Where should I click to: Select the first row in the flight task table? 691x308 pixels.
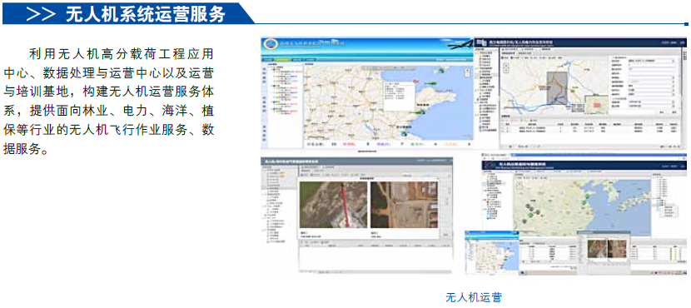point(589,127)
